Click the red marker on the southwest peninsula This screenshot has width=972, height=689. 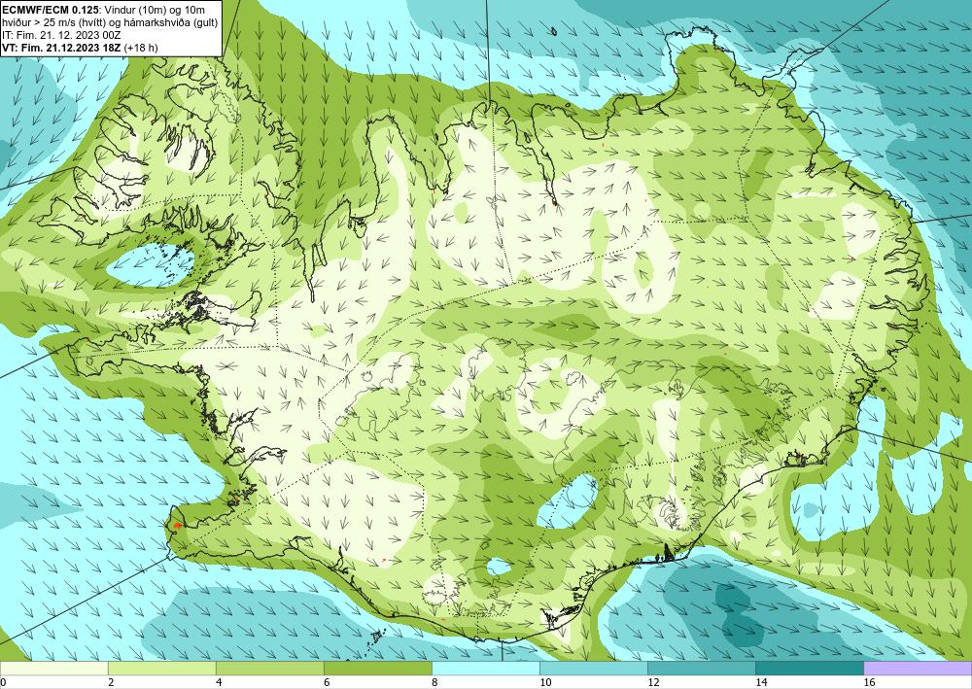point(177,525)
